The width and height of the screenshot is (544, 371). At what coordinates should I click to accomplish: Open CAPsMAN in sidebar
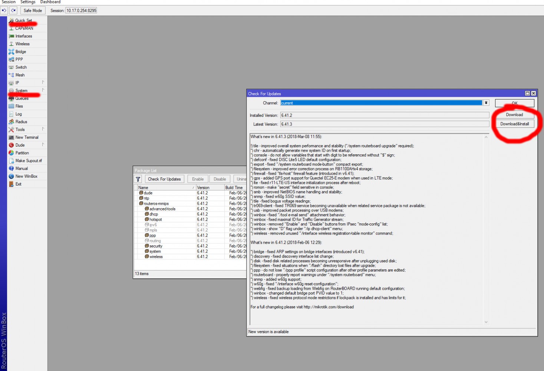(x=24, y=28)
